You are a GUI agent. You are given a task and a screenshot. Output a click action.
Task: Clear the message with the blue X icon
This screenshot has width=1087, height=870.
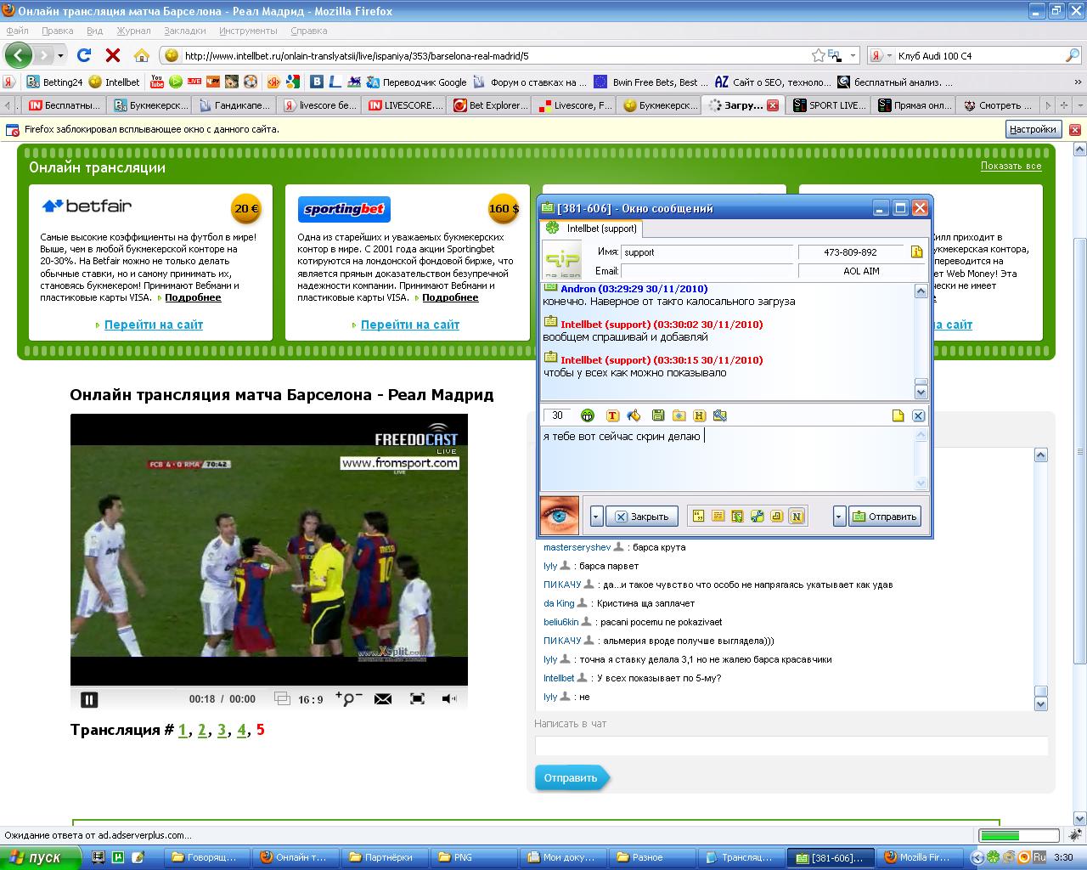click(918, 415)
